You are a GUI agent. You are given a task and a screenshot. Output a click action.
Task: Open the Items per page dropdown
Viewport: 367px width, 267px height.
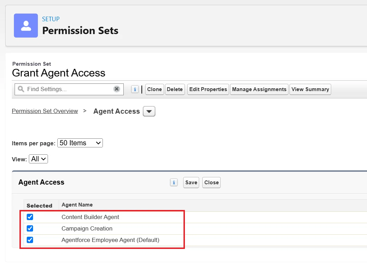[x=80, y=143]
